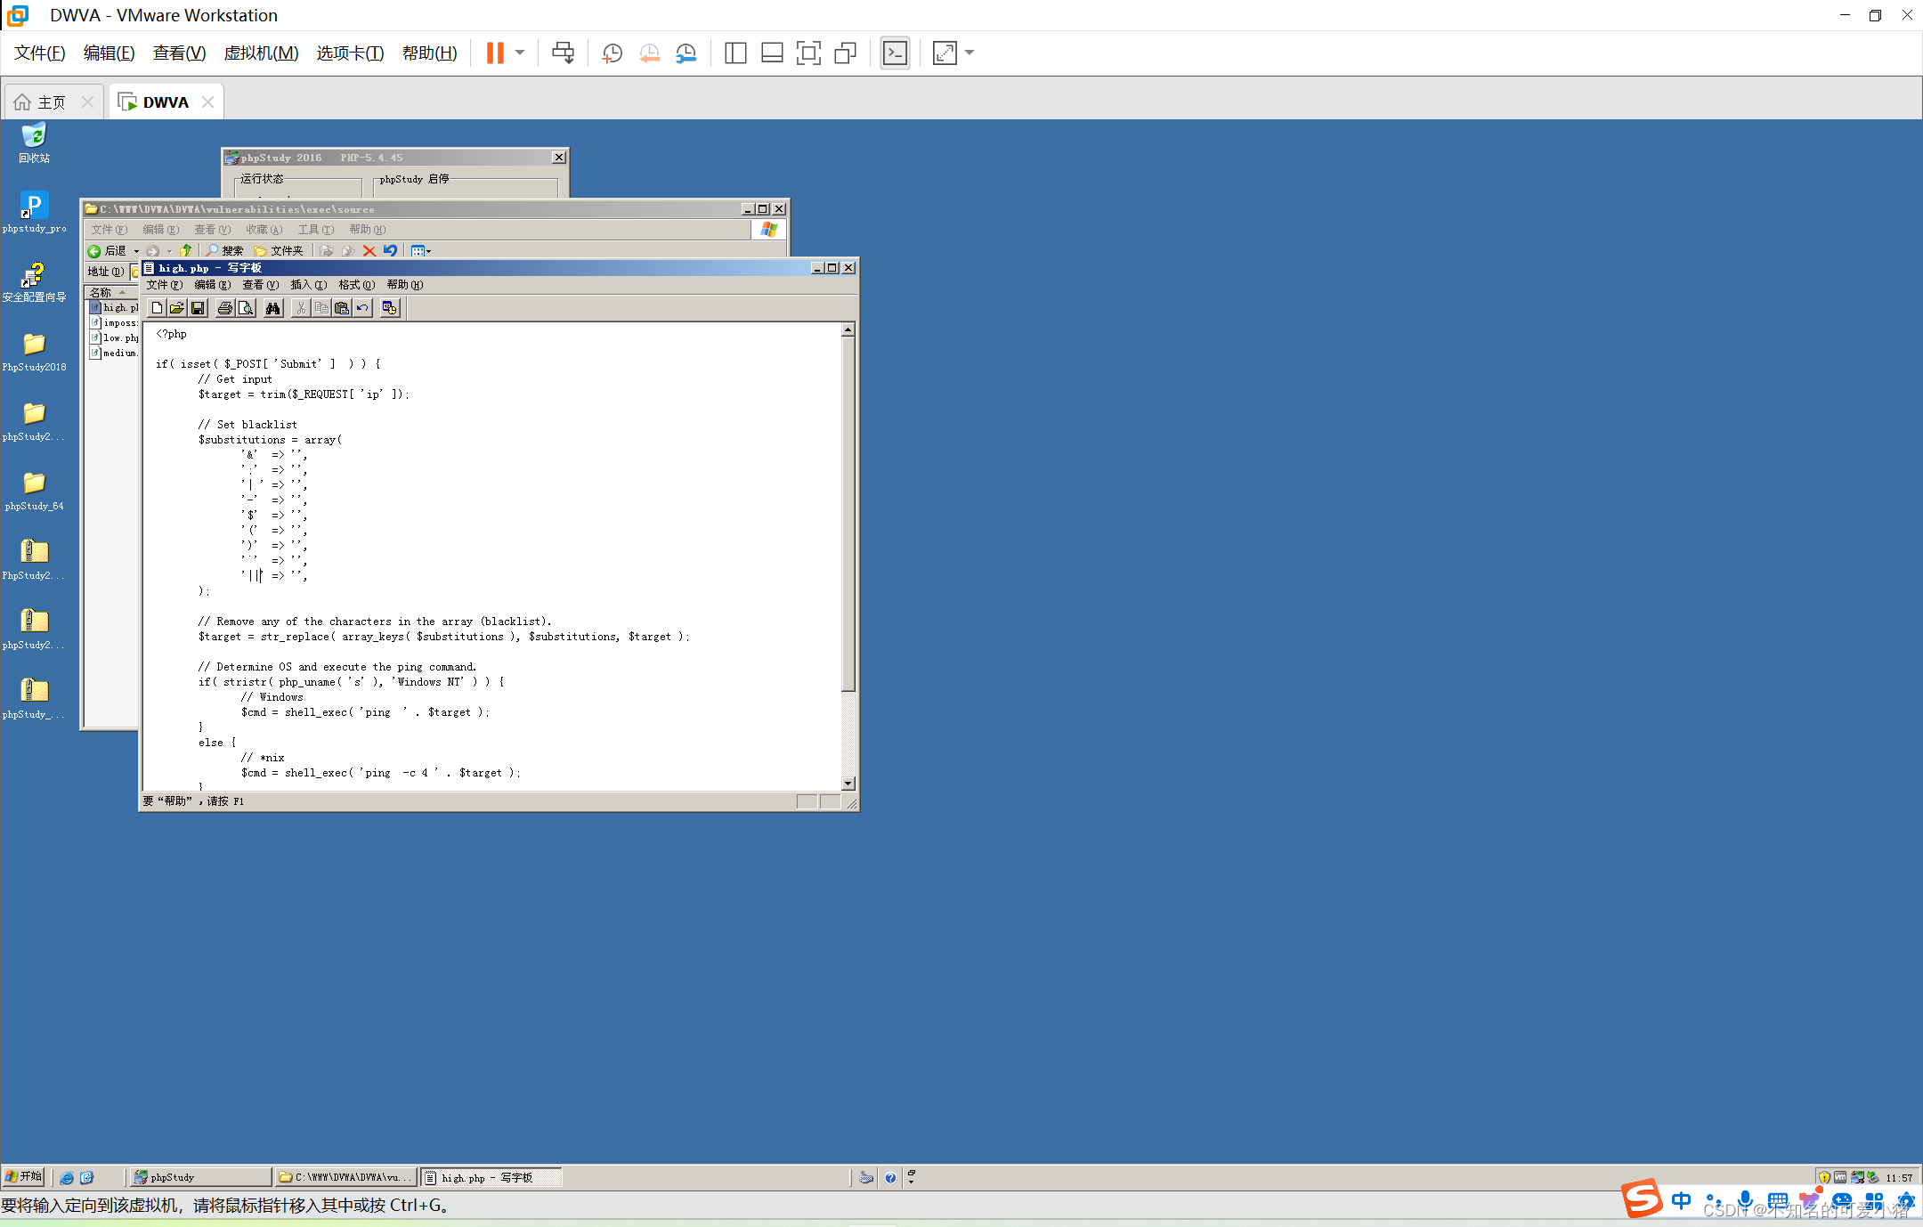Close the phpStudy 2016 window
Screen dimensions: 1923x1227
(x=559, y=158)
